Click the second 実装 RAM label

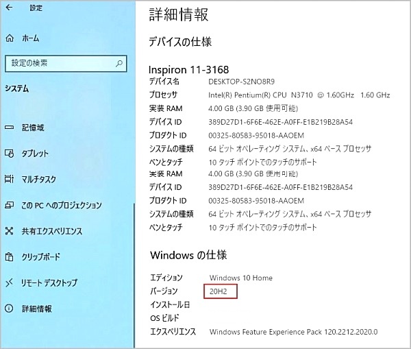pyautogui.click(x=166, y=173)
